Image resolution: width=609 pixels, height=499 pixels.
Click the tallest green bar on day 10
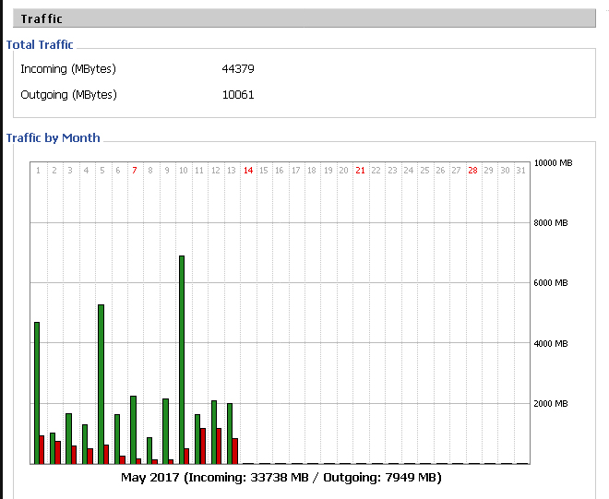[182, 360]
